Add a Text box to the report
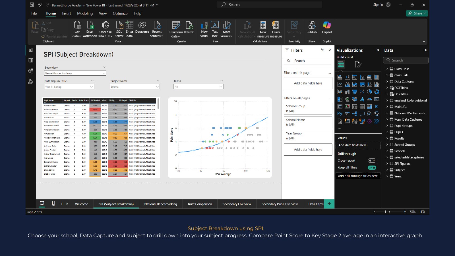The width and height of the screenshot is (455, 256). click(x=215, y=29)
